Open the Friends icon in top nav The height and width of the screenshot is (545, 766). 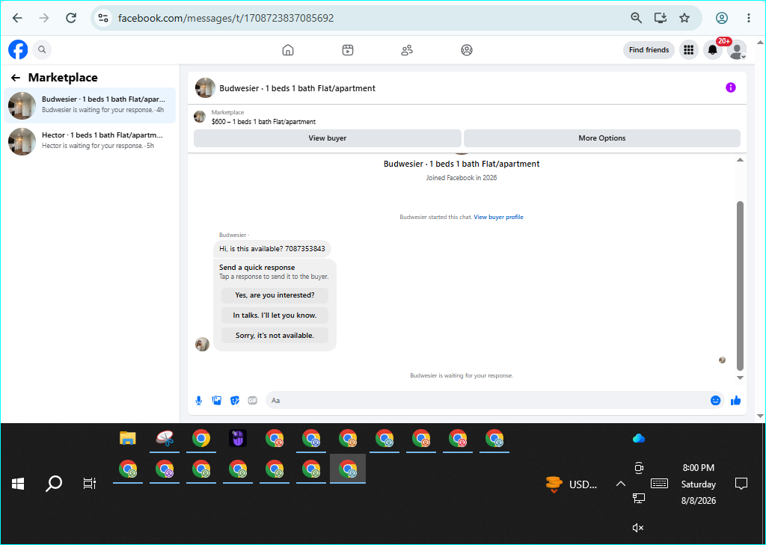coord(407,50)
